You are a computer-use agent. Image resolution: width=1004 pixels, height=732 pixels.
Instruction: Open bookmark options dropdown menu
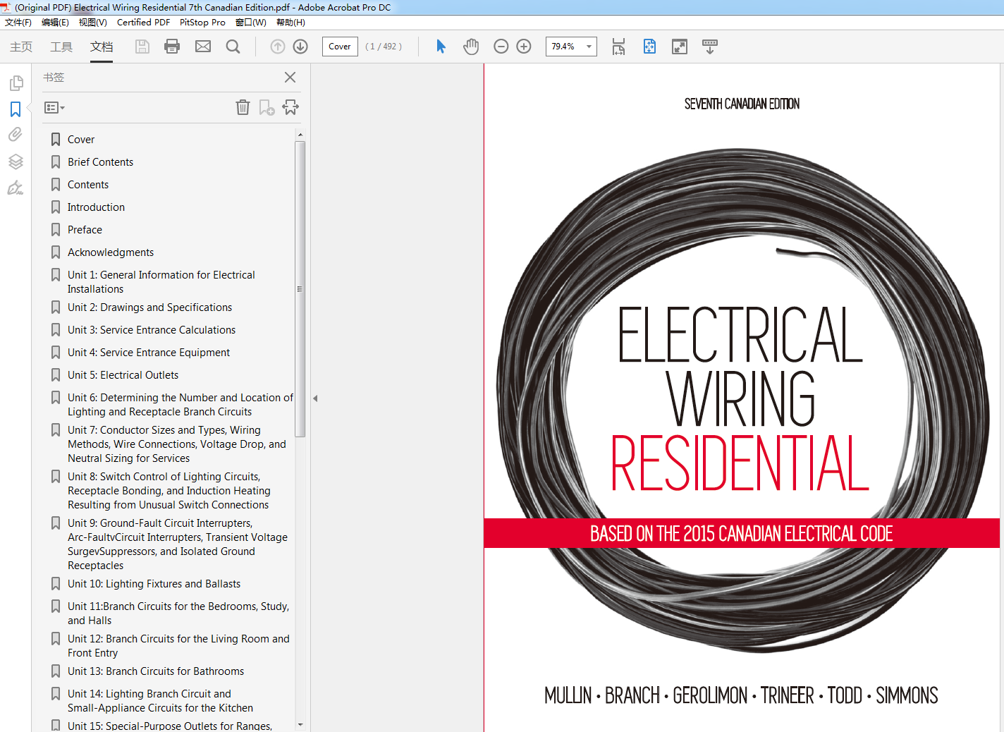click(54, 108)
